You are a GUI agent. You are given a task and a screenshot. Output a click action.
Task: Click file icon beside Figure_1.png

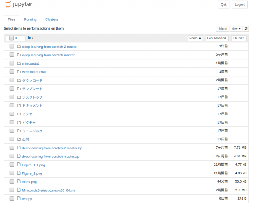pyautogui.click(x=19, y=173)
